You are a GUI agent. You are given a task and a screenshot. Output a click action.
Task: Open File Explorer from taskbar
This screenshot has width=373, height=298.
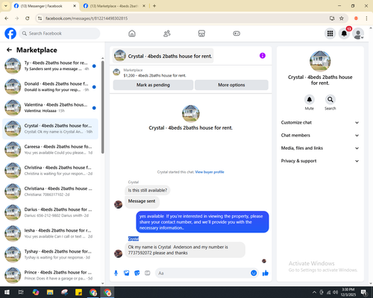click(50, 292)
